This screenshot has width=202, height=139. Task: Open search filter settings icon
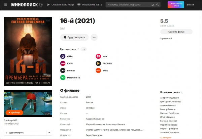point(153,5)
